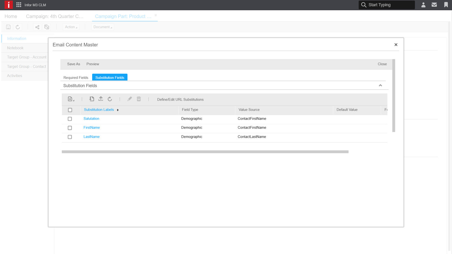Click the edit pencil icon

[x=129, y=99]
